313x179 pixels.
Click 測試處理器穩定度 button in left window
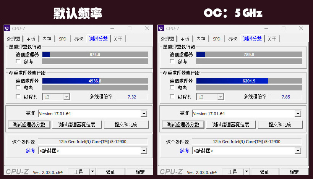77,124
